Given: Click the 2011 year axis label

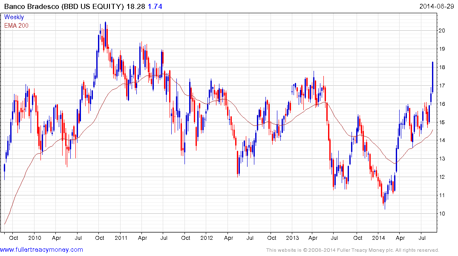Looking at the screenshot, I should [x=121, y=238].
